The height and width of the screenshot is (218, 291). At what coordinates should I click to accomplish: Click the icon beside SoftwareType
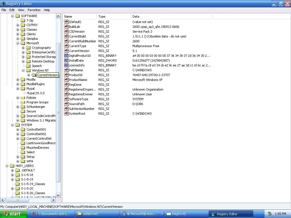pos(66,99)
